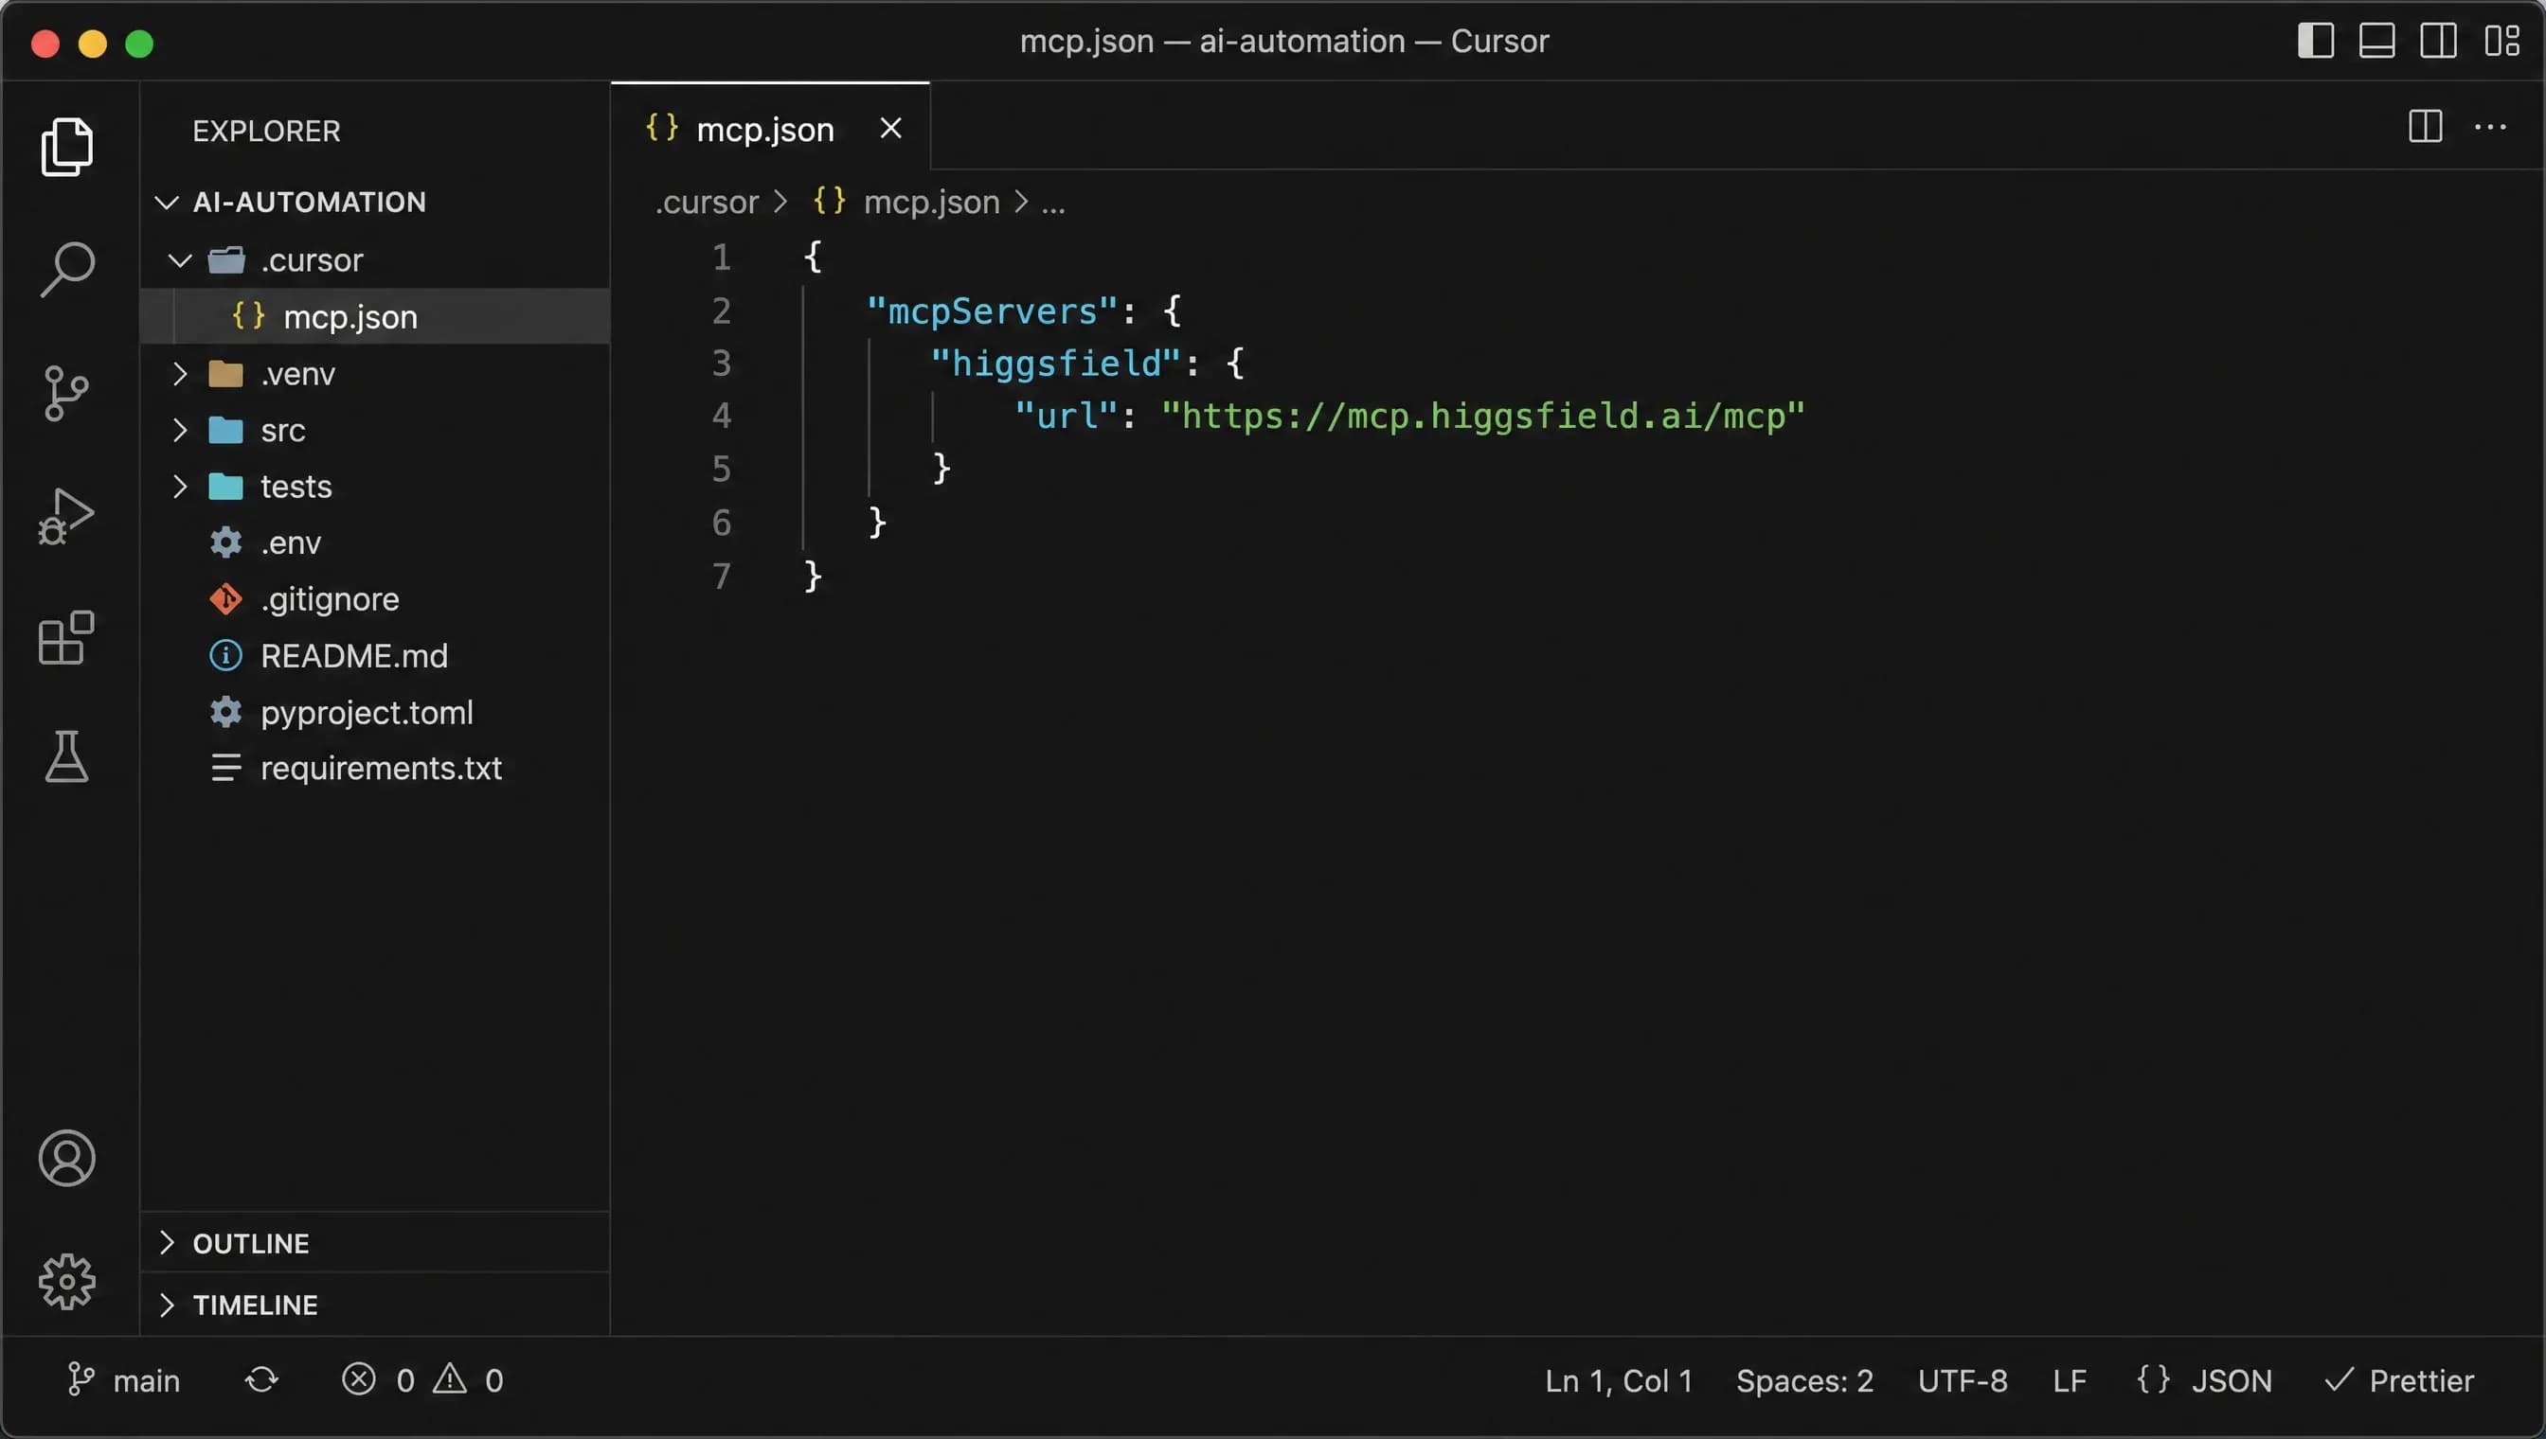
Task: Click the higgsfield URL string in editor
Action: pyautogui.click(x=1483, y=417)
